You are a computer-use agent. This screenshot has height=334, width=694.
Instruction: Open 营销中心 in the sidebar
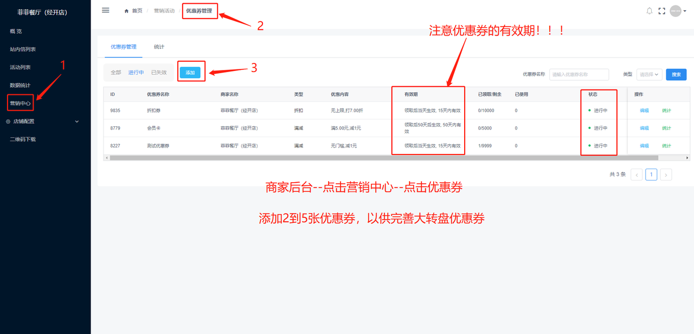click(x=21, y=103)
